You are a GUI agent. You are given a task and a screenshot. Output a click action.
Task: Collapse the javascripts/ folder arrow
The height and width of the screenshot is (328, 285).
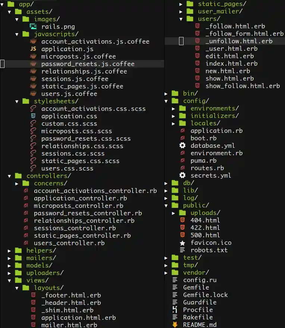click(17, 34)
